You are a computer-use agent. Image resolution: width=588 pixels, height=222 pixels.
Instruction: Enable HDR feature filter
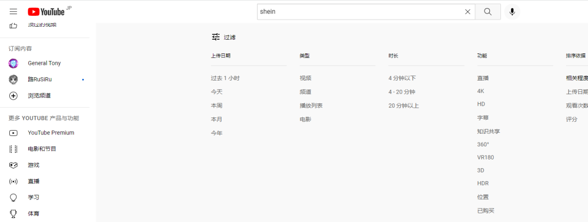pos(483,183)
